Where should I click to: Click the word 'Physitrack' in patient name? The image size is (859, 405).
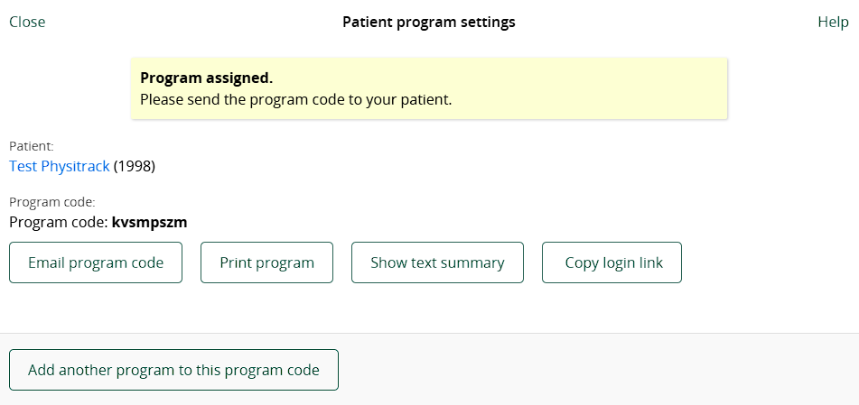tap(76, 166)
